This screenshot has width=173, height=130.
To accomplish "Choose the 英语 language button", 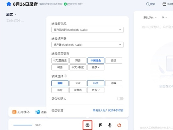I will click(x=78, y=61).
